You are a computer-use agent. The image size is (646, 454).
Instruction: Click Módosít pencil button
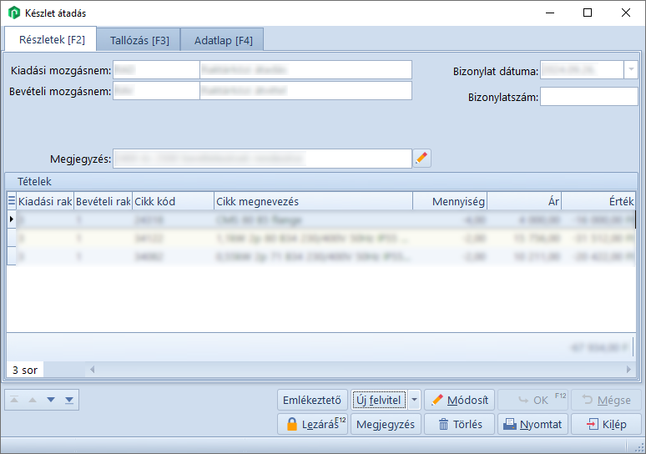point(460,400)
